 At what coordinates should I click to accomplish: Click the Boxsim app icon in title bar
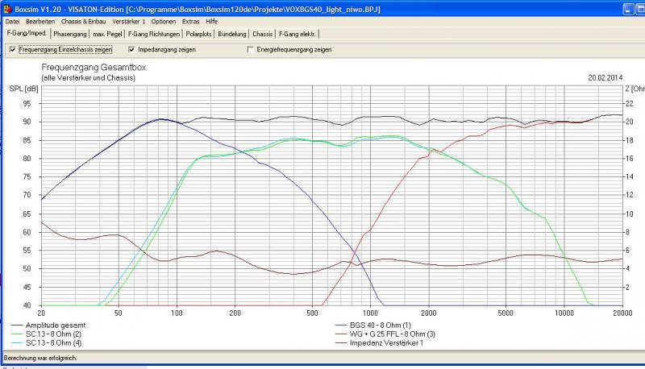7,8
